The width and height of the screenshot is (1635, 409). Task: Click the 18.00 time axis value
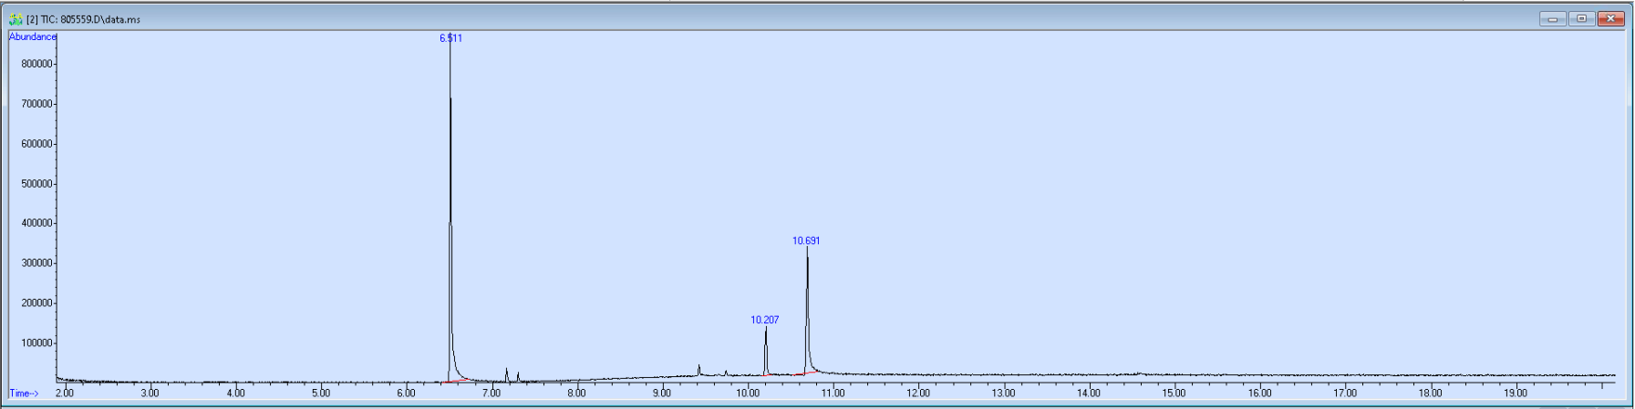1430,394
